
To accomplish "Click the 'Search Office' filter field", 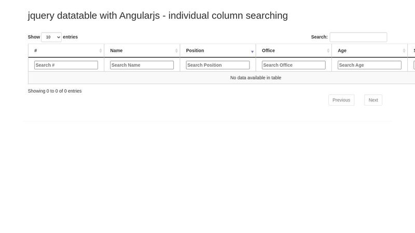I will (x=294, y=65).
